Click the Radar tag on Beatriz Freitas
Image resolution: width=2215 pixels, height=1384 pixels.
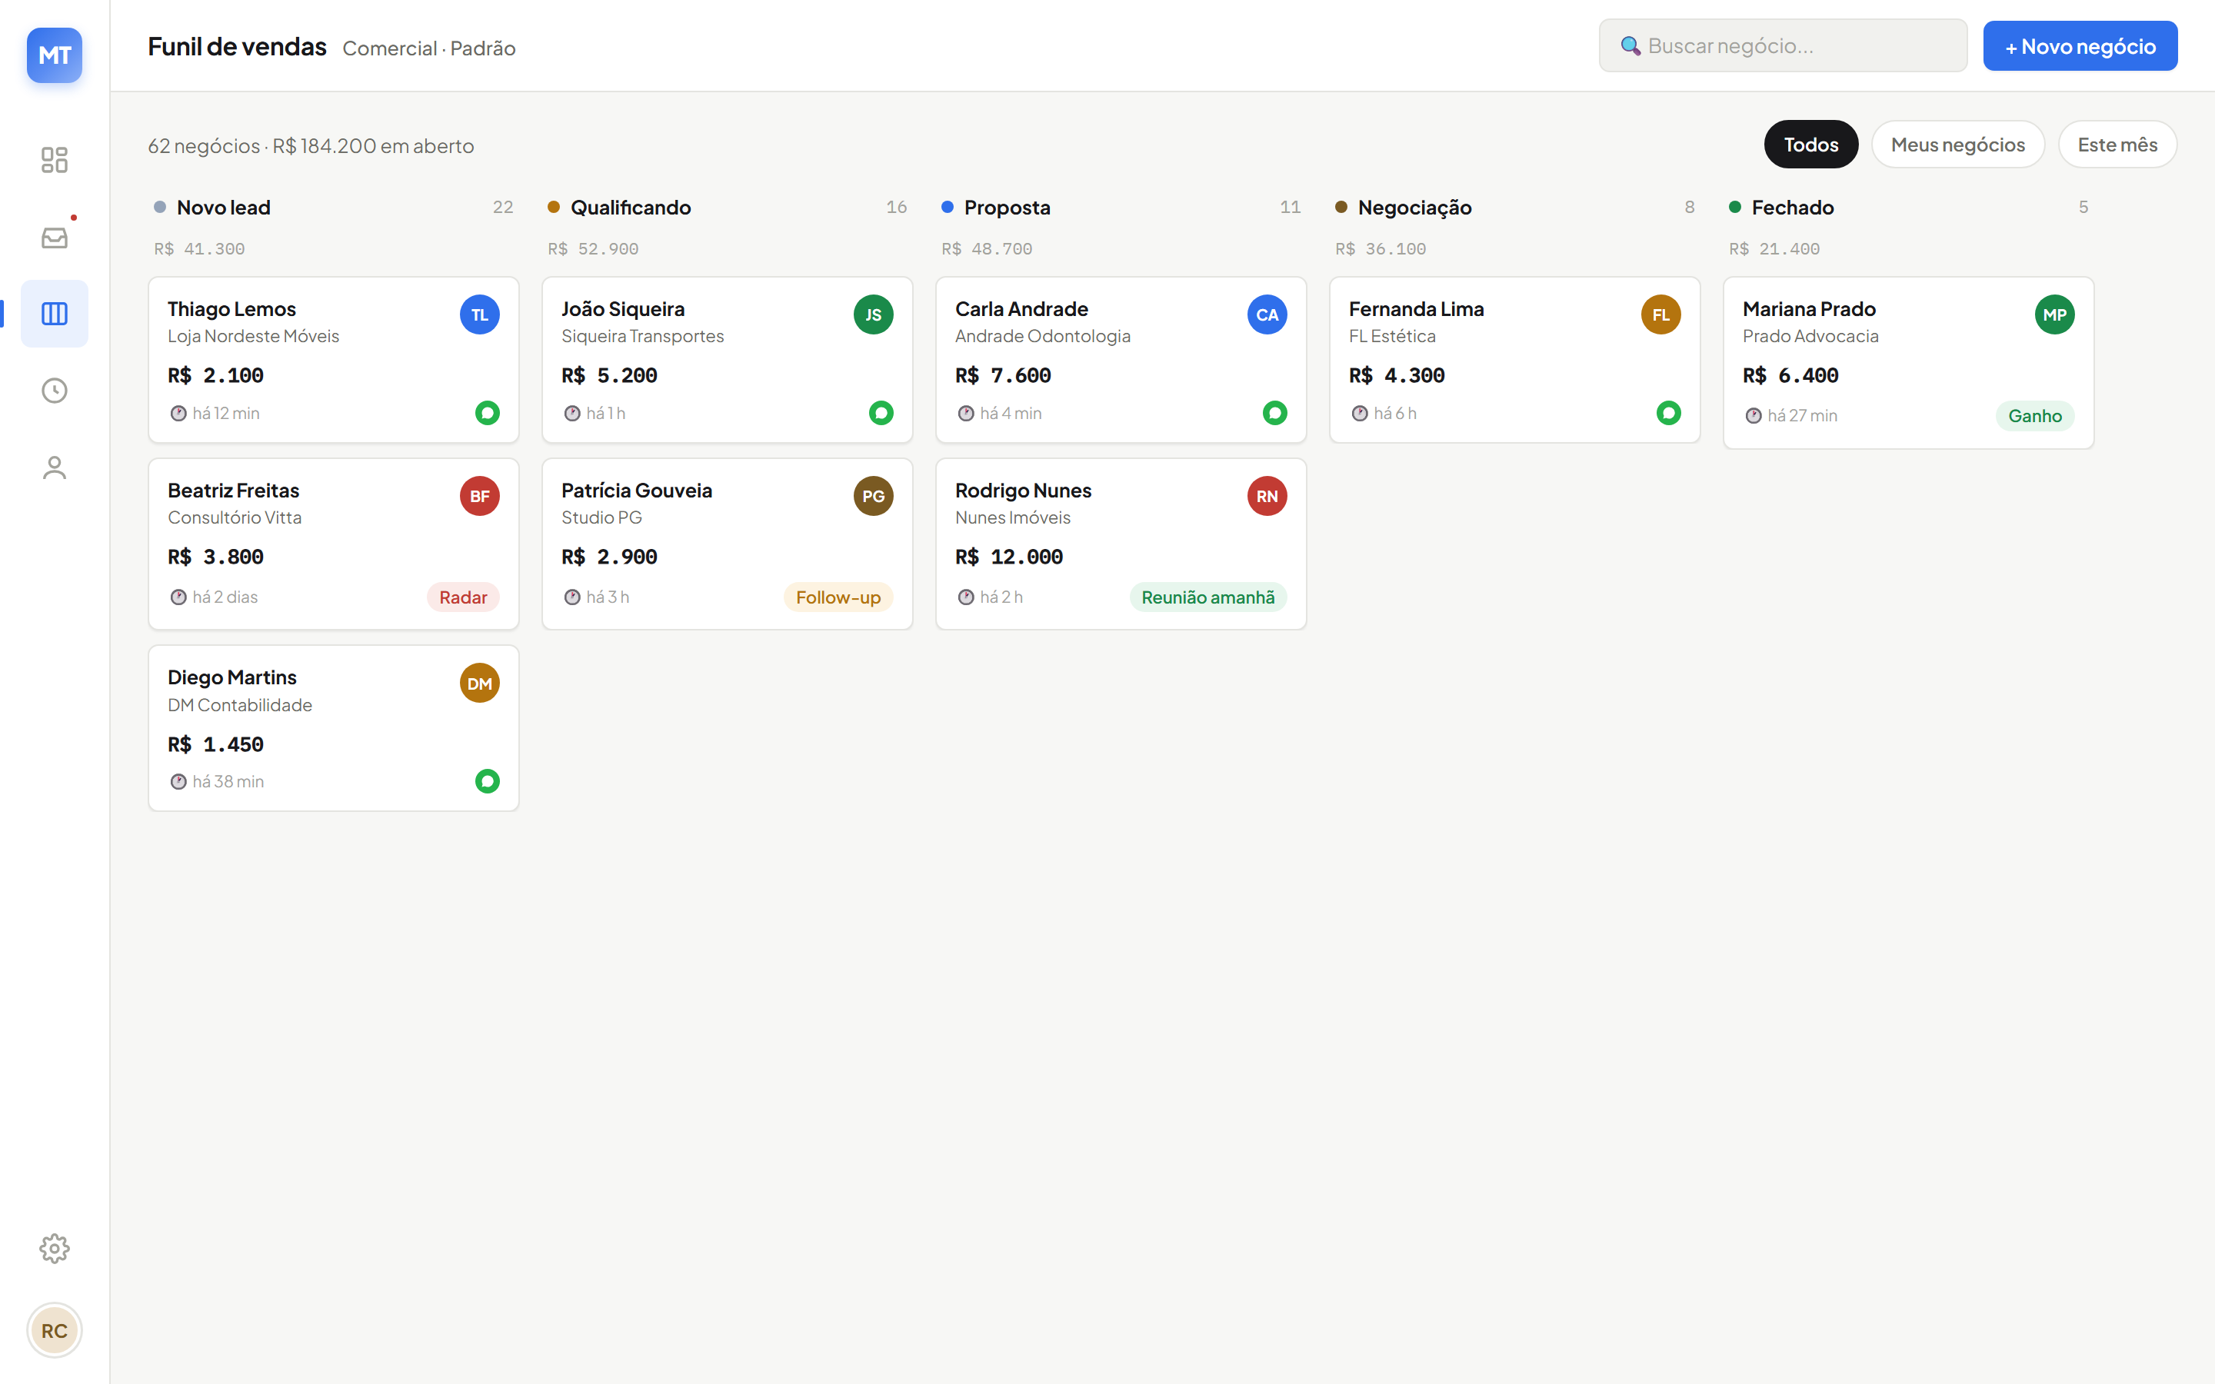(463, 597)
